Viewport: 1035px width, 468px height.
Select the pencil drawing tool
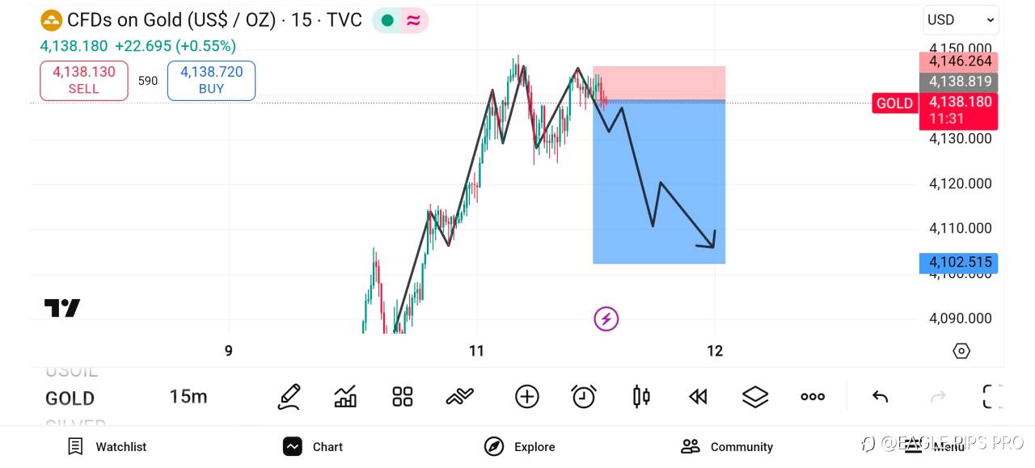[x=289, y=396]
